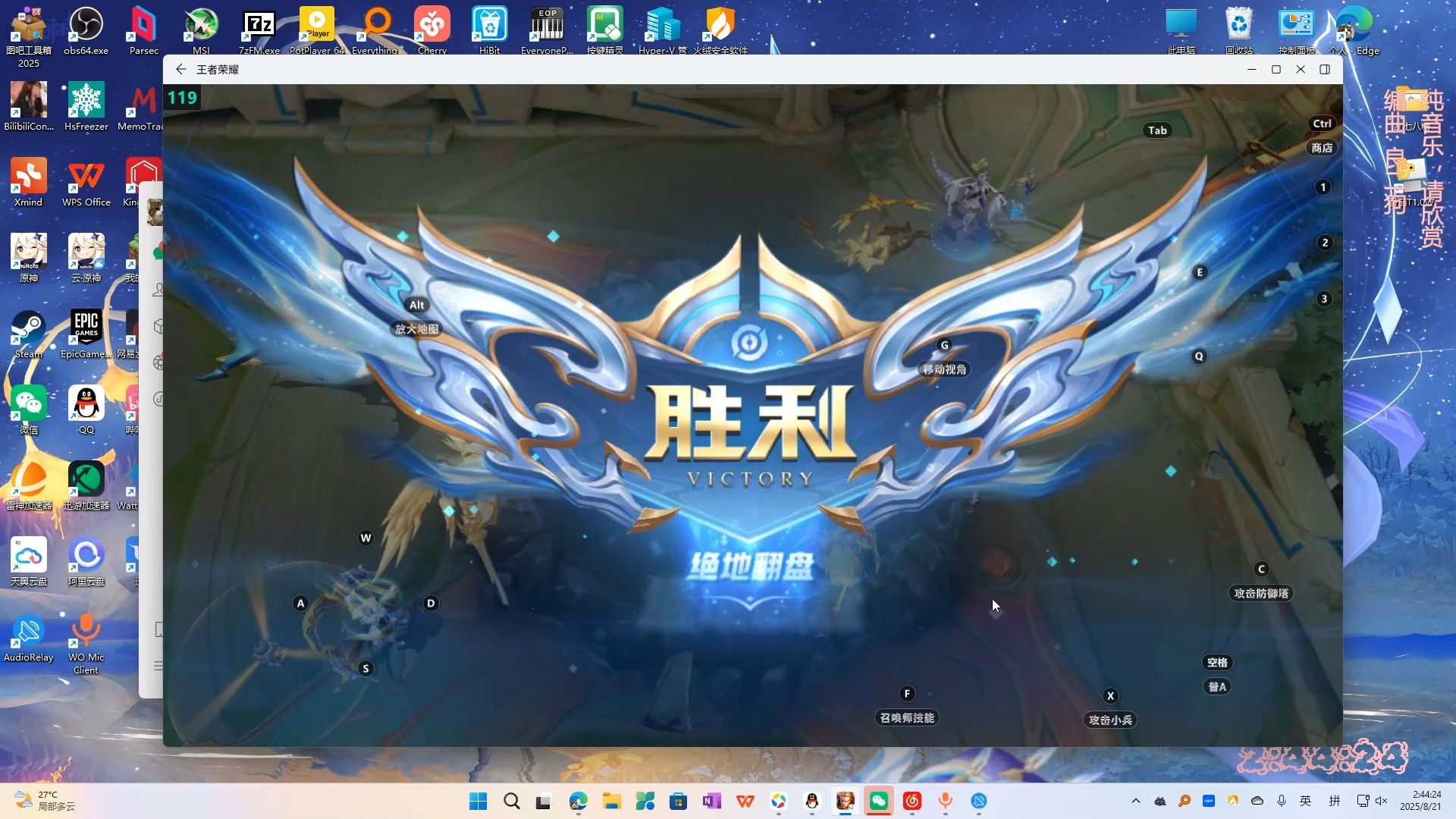Open the Windows Start menu
Screen dimensions: 1456x819
pyautogui.click(x=478, y=801)
